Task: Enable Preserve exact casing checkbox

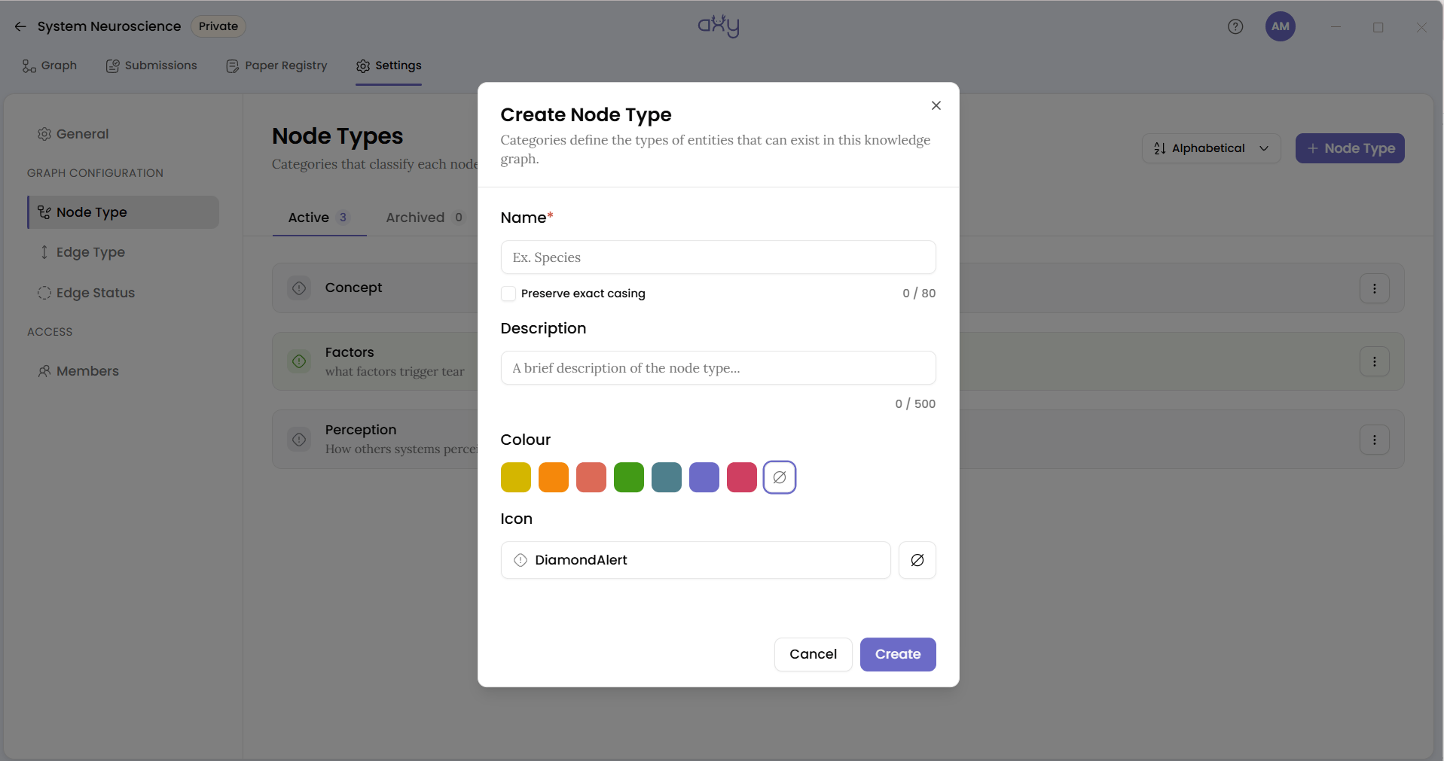Action: pos(508,294)
